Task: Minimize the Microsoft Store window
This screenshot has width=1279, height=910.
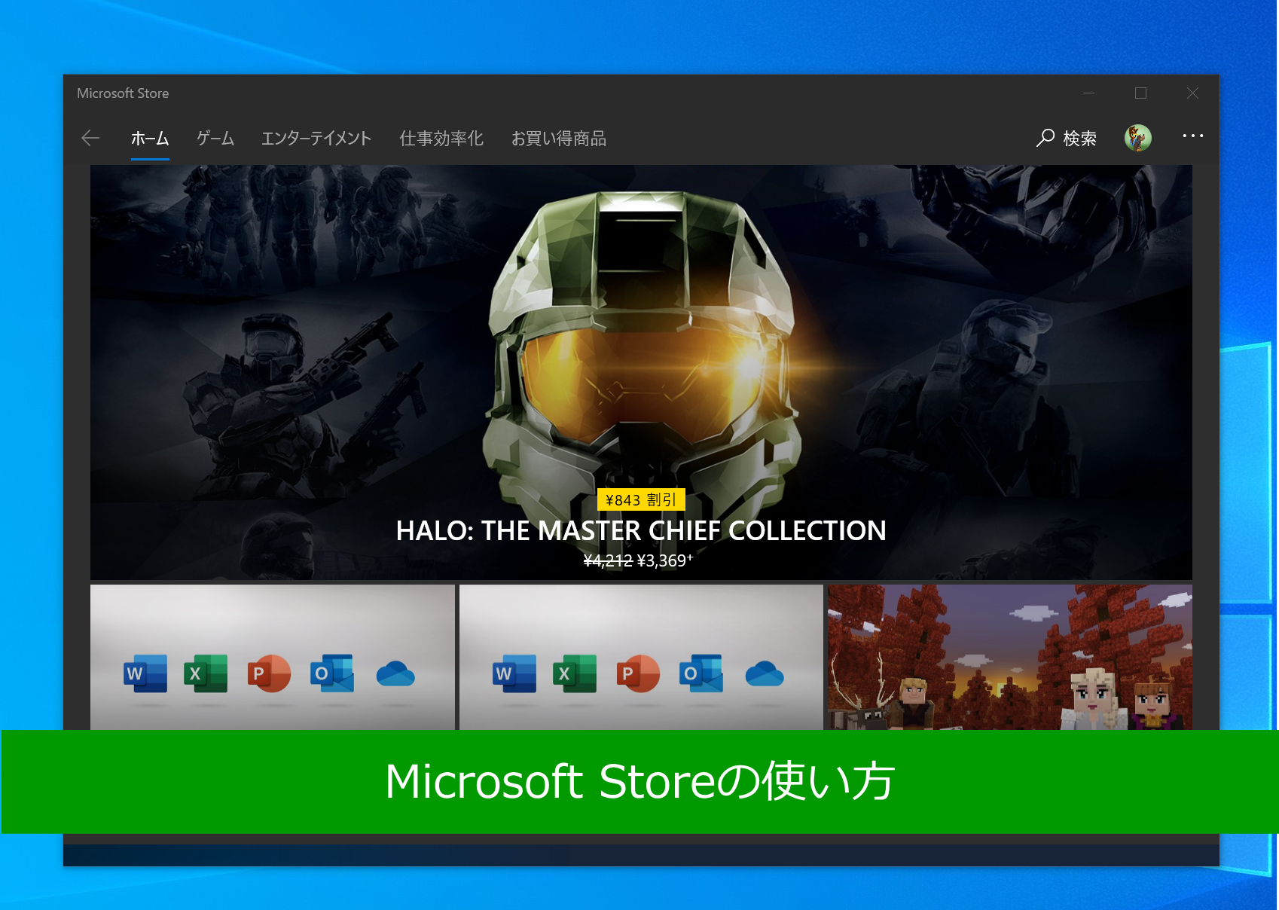Action: [1088, 93]
